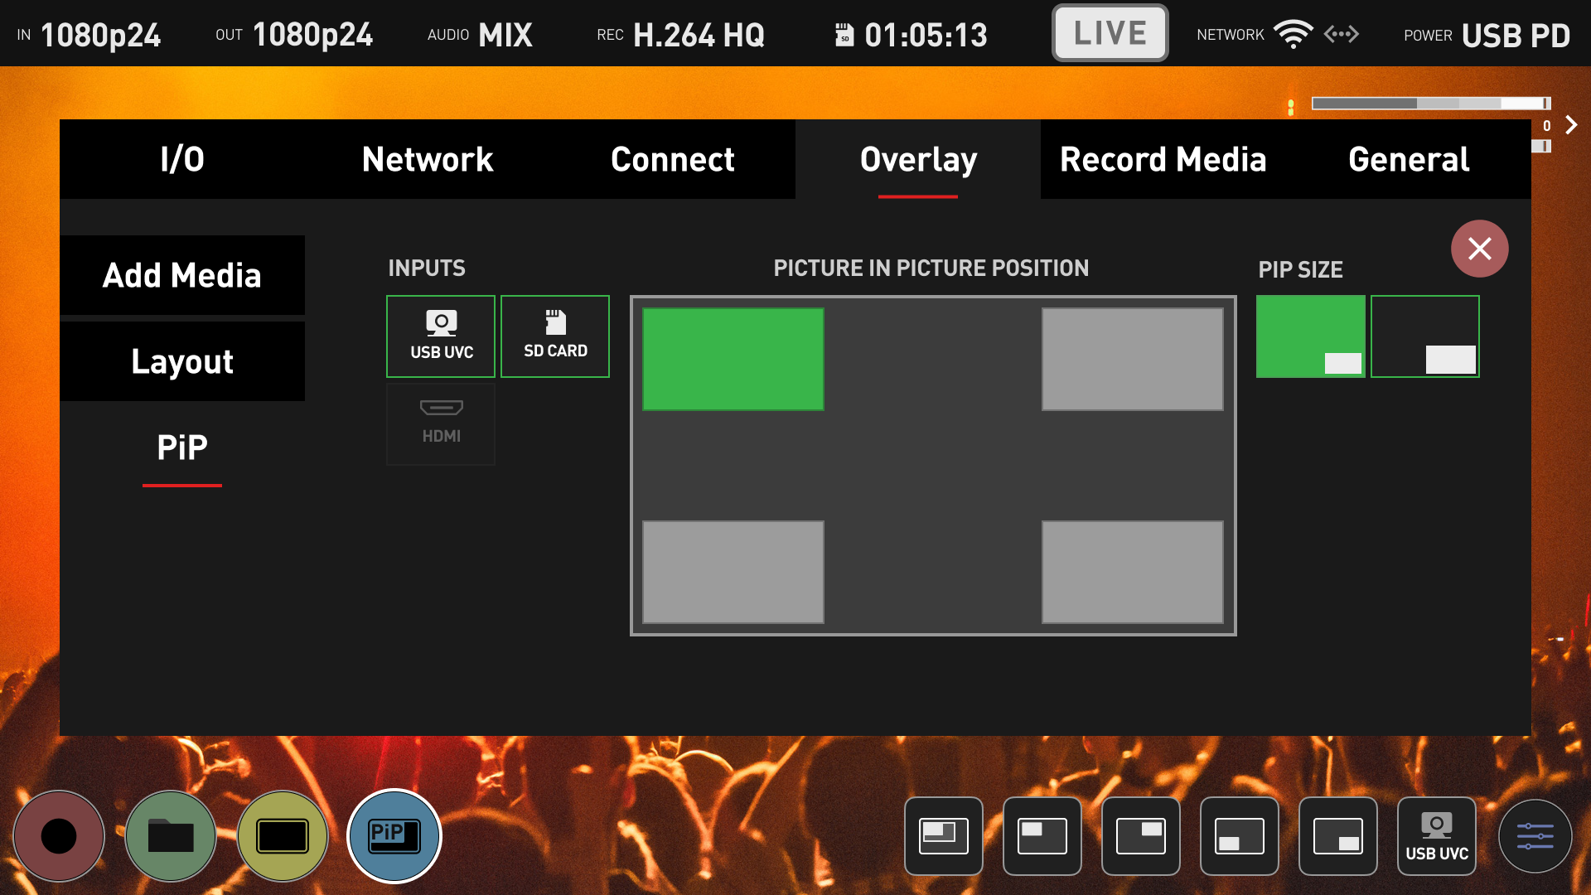This screenshot has height=895, width=1591.
Task: Select the USB UVC input
Action: tap(441, 336)
